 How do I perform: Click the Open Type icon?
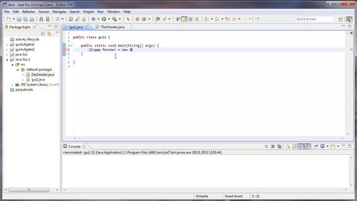(157, 19)
